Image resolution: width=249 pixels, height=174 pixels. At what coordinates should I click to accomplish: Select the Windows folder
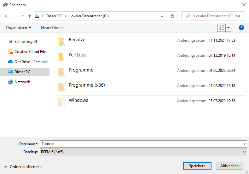click(x=78, y=100)
